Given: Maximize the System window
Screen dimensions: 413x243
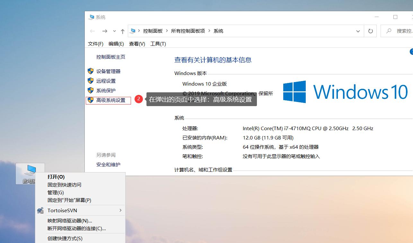Looking at the screenshot, I should (x=395, y=17).
